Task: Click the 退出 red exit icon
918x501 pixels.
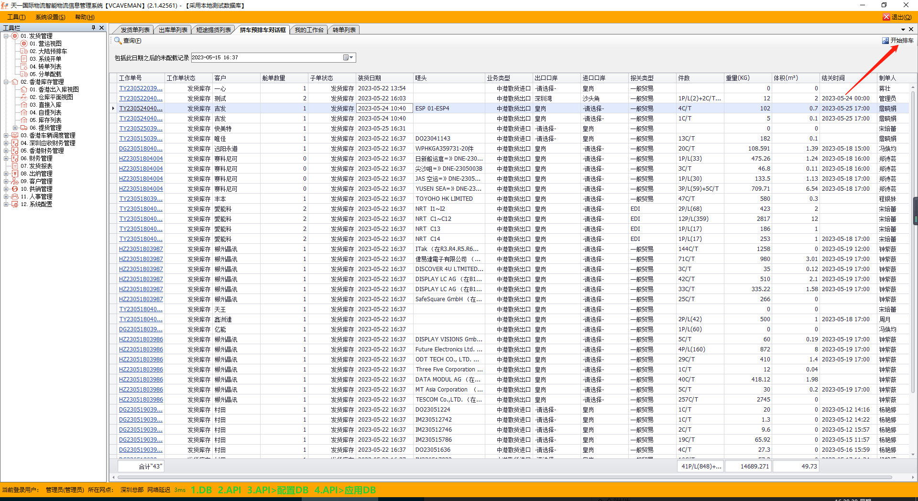Action: click(886, 17)
